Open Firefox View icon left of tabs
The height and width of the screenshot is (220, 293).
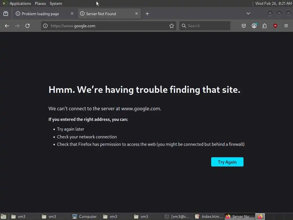tap(6, 14)
